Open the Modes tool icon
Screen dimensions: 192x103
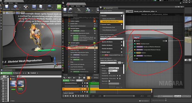26,7
